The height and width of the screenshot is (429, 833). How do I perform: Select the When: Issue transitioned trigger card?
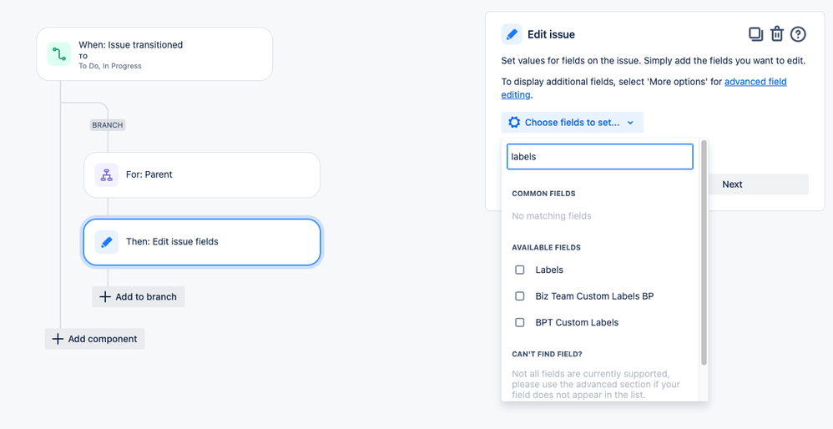[154, 54]
